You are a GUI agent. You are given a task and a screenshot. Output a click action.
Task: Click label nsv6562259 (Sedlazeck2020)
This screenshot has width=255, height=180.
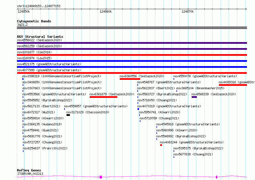click(40, 46)
